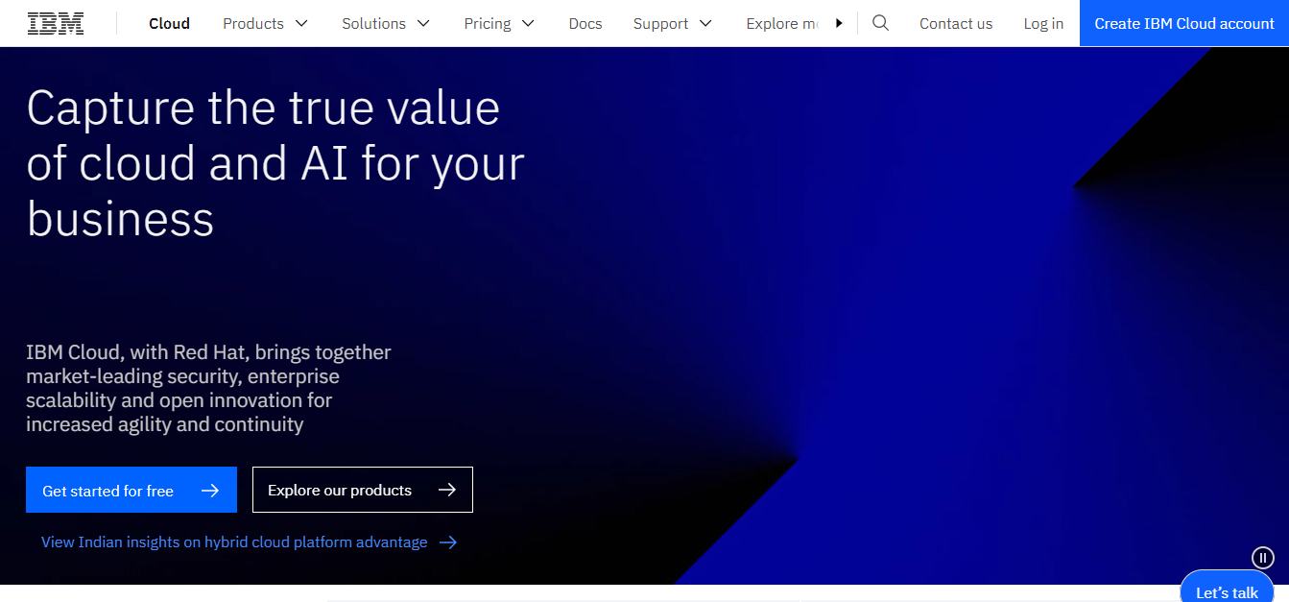The width and height of the screenshot is (1289, 602).
Task: Click Explore our products button
Action: point(363,490)
